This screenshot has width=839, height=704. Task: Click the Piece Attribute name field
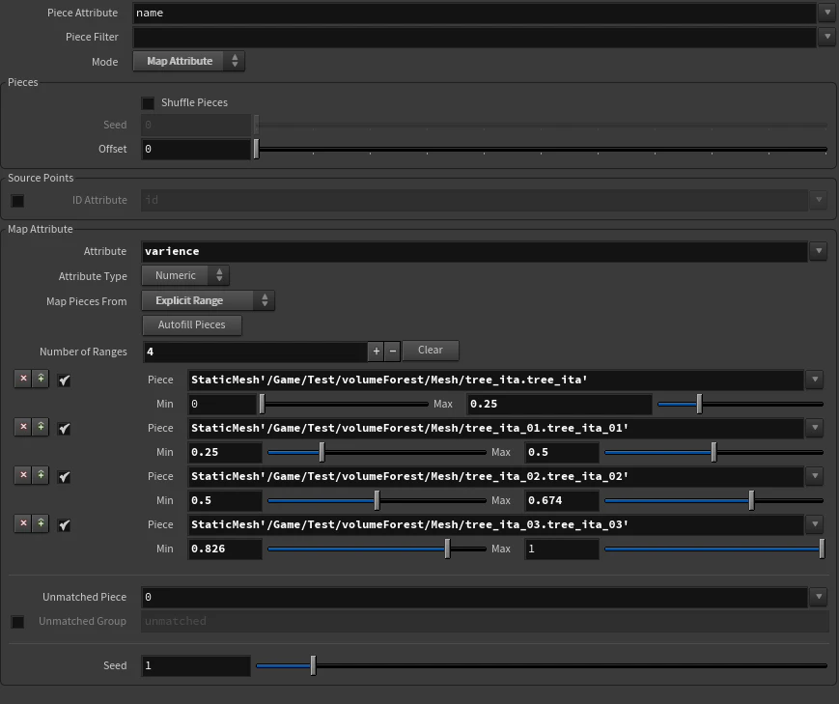[x=474, y=13]
